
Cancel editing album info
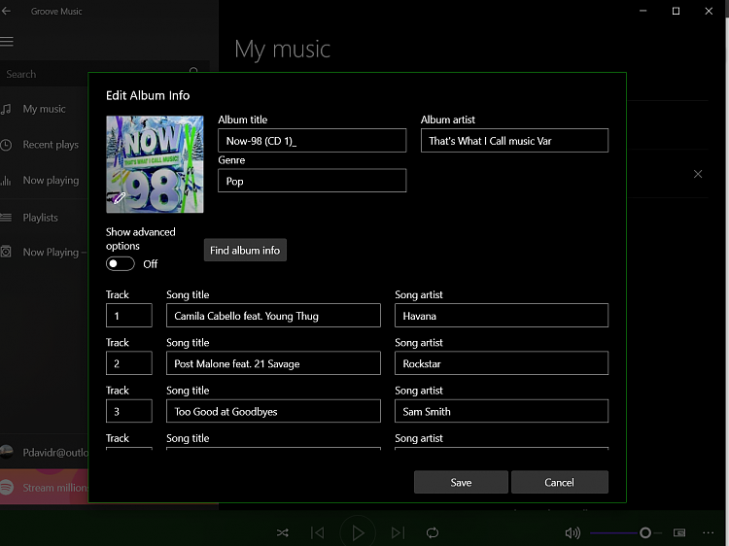pyautogui.click(x=559, y=482)
